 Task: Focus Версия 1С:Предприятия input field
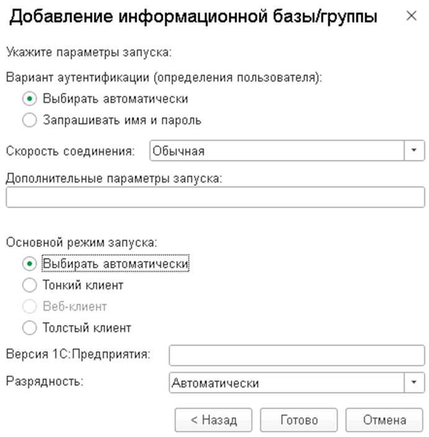pyautogui.click(x=296, y=355)
